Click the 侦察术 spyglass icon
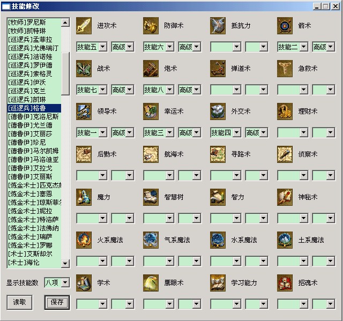 285,154
